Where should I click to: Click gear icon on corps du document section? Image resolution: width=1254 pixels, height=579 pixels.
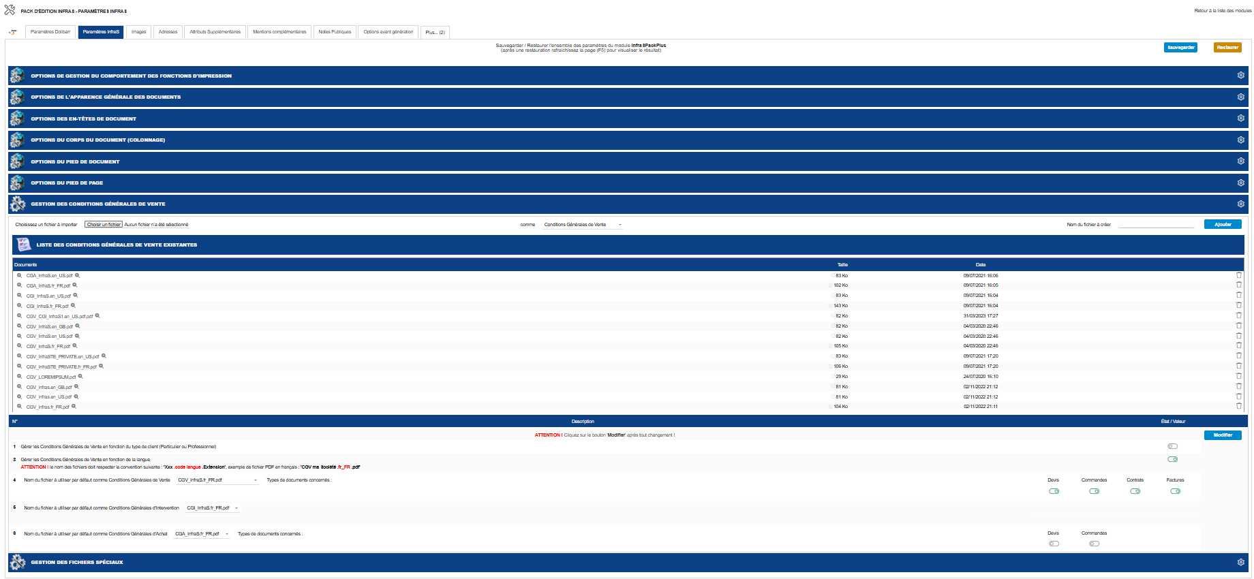point(1241,140)
